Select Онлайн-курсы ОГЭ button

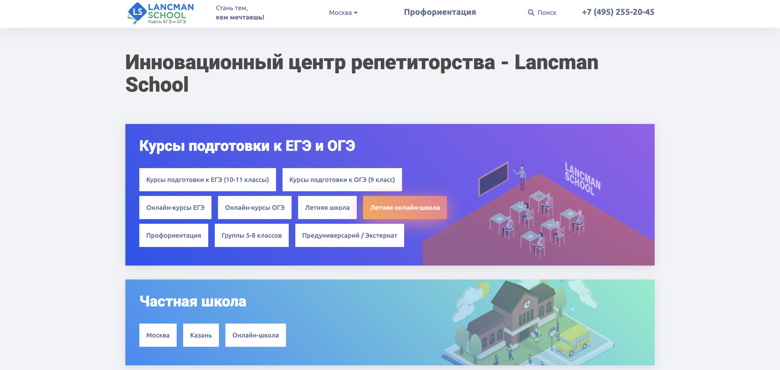click(255, 207)
